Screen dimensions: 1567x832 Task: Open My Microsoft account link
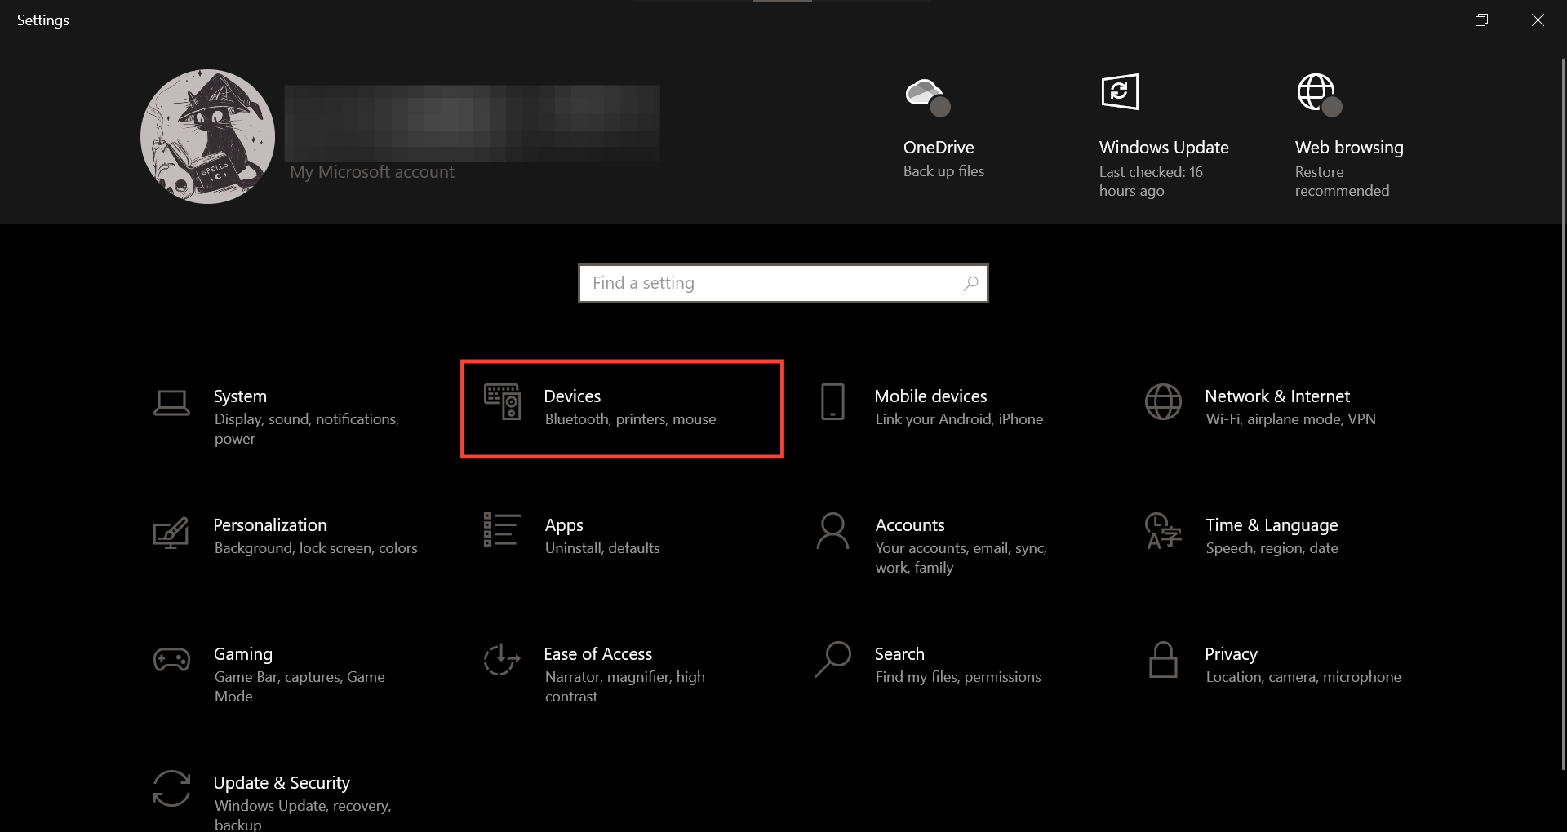pyautogui.click(x=371, y=172)
